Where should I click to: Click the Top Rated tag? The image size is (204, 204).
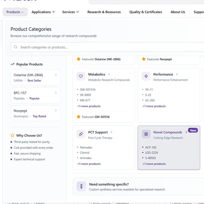point(40,116)
